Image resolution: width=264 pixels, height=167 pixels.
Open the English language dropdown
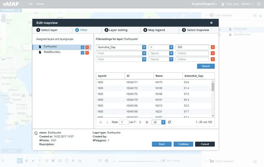point(205,4)
